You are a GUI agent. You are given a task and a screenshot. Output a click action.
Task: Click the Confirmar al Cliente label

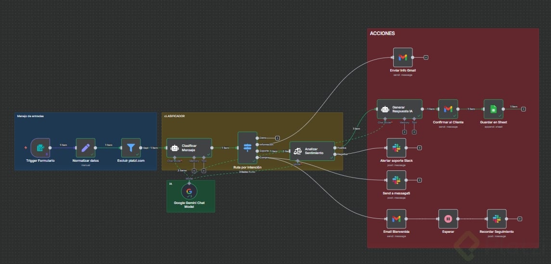448,122
